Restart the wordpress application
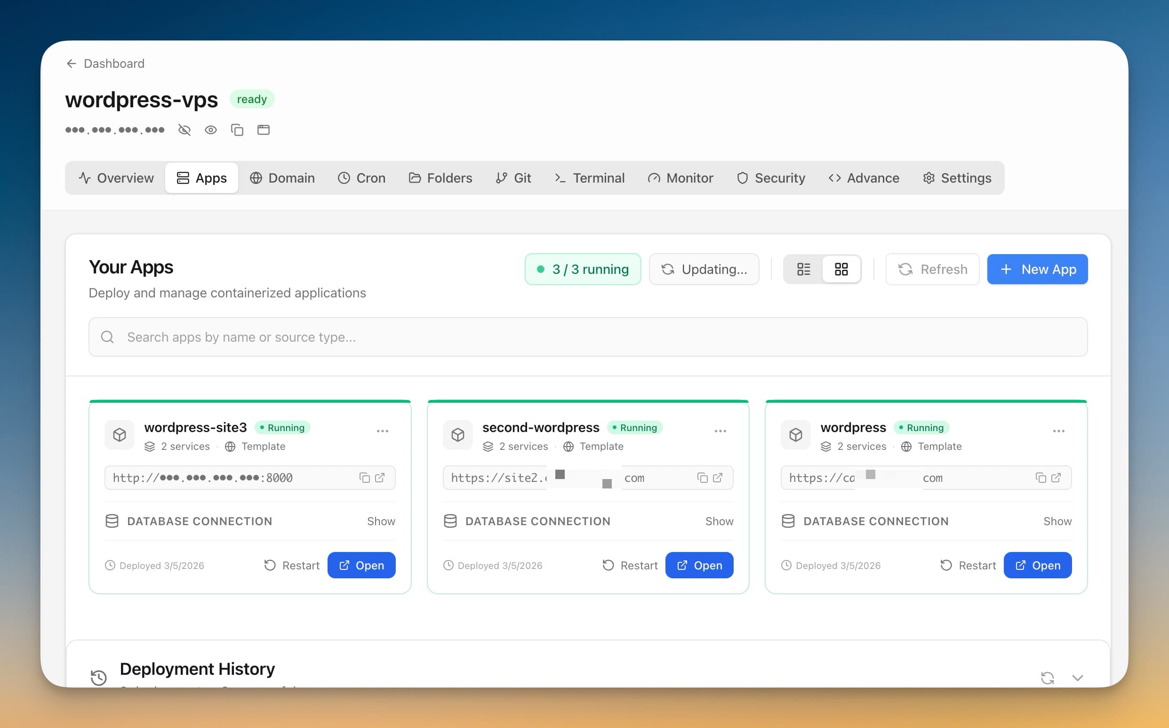 coord(968,565)
